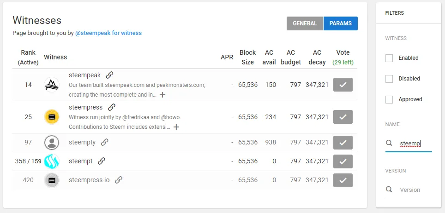This screenshot has width=445, height=213.
Task: Open the steempty witness name
Action: (82, 142)
